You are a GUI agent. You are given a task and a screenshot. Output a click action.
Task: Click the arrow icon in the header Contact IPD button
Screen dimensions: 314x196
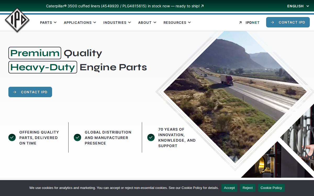272,22
